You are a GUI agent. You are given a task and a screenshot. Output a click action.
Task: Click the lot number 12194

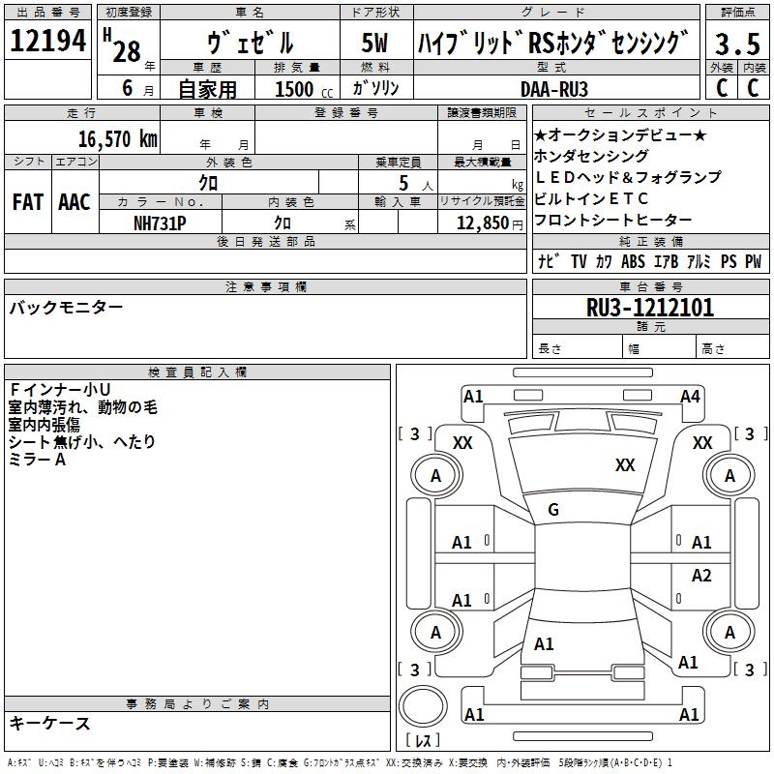pos(47,41)
